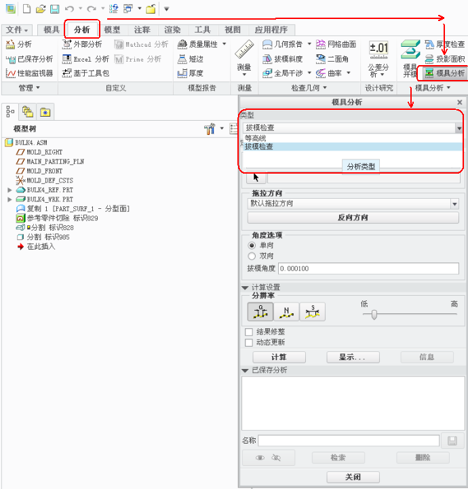
Task: Click the New file icon
Action: tap(27, 9)
